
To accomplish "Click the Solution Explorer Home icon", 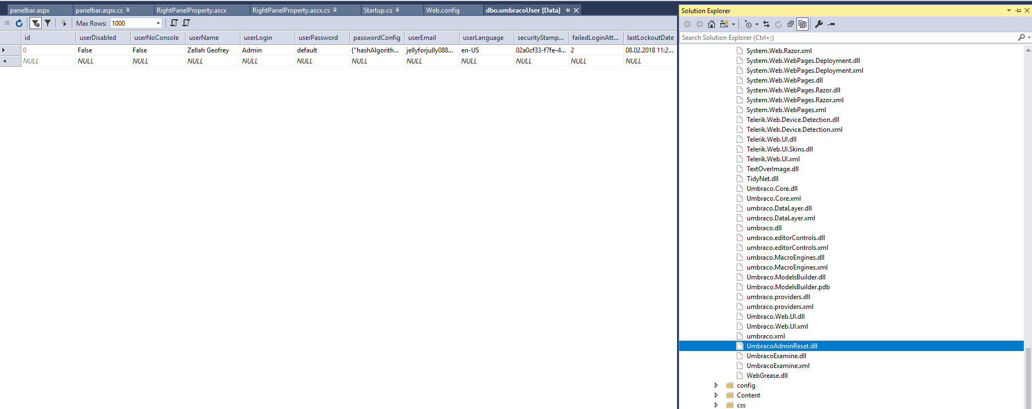I will (711, 24).
